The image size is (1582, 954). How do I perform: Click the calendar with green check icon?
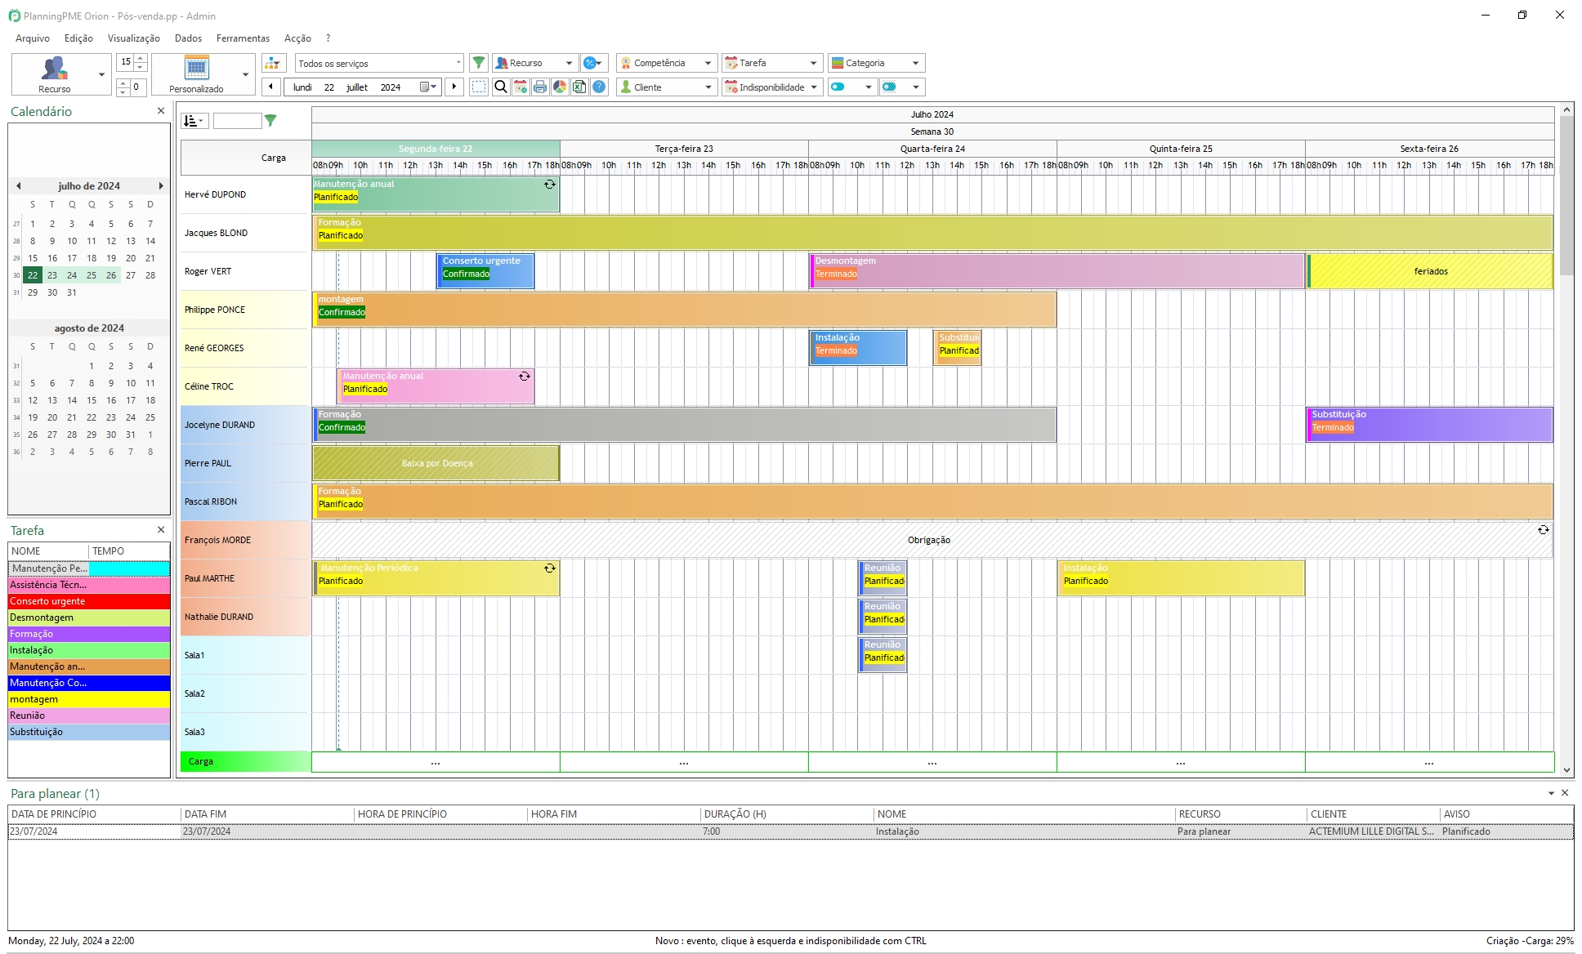pos(520,87)
